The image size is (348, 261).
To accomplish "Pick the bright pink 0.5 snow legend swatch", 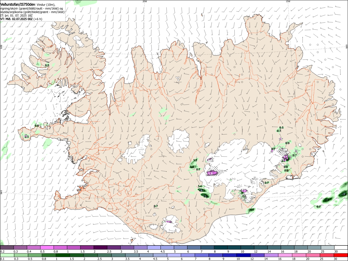I will [x=47, y=248].
